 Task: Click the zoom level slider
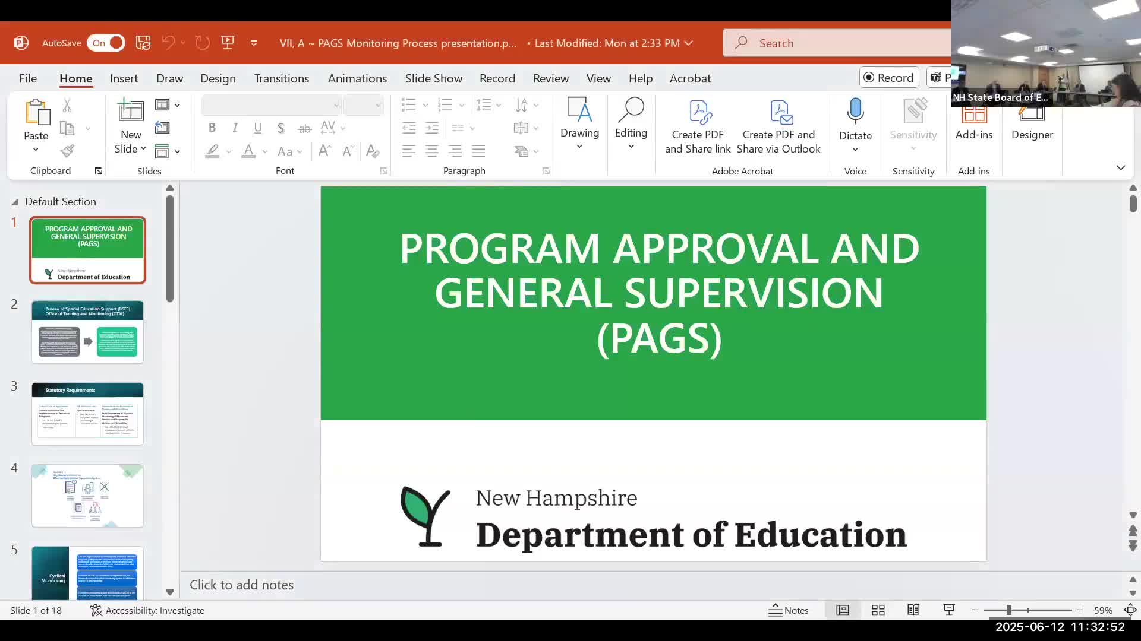point(1009,610)
